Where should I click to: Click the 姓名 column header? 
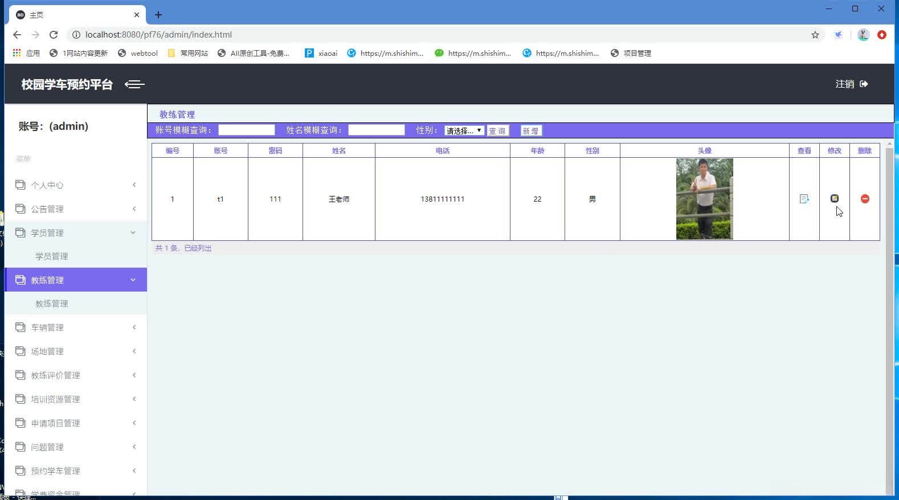click(339, 150)
